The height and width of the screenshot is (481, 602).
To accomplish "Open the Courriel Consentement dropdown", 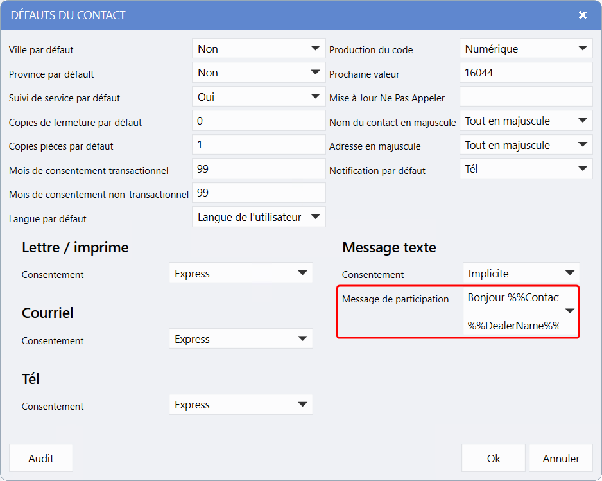I will 241,339.
